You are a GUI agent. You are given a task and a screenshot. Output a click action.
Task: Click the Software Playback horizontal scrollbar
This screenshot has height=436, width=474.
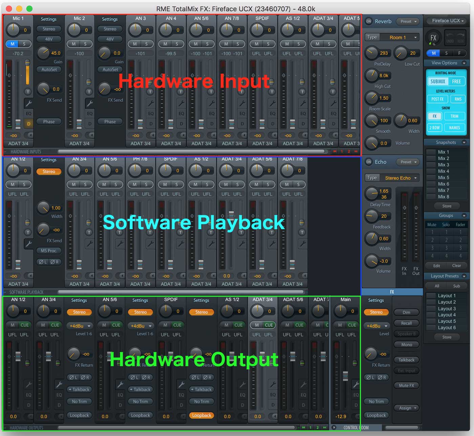(x=181, y=292)
